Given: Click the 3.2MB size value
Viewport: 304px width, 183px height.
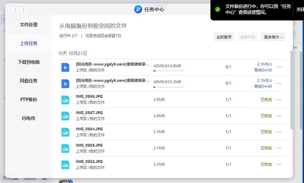Looking at the screenshot, I should coord(159,164).
